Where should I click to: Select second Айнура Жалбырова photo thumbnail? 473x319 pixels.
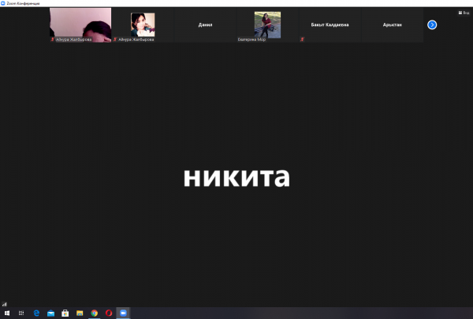click(x=143, y=24)
